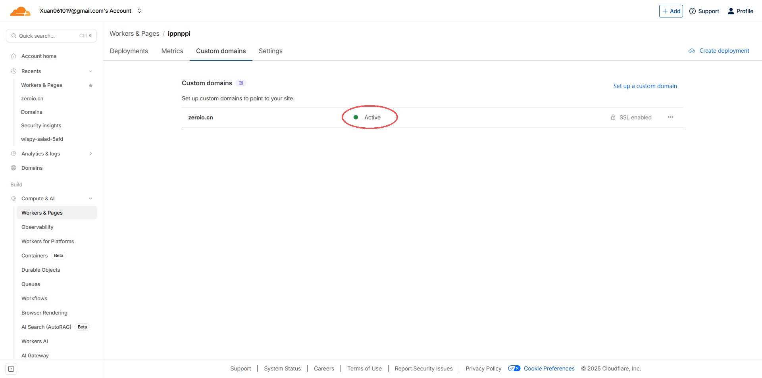This screenshot has height=378, width=762.
Task: Open zeroio.cn three-dot actions menu
Action: [671, 117]
